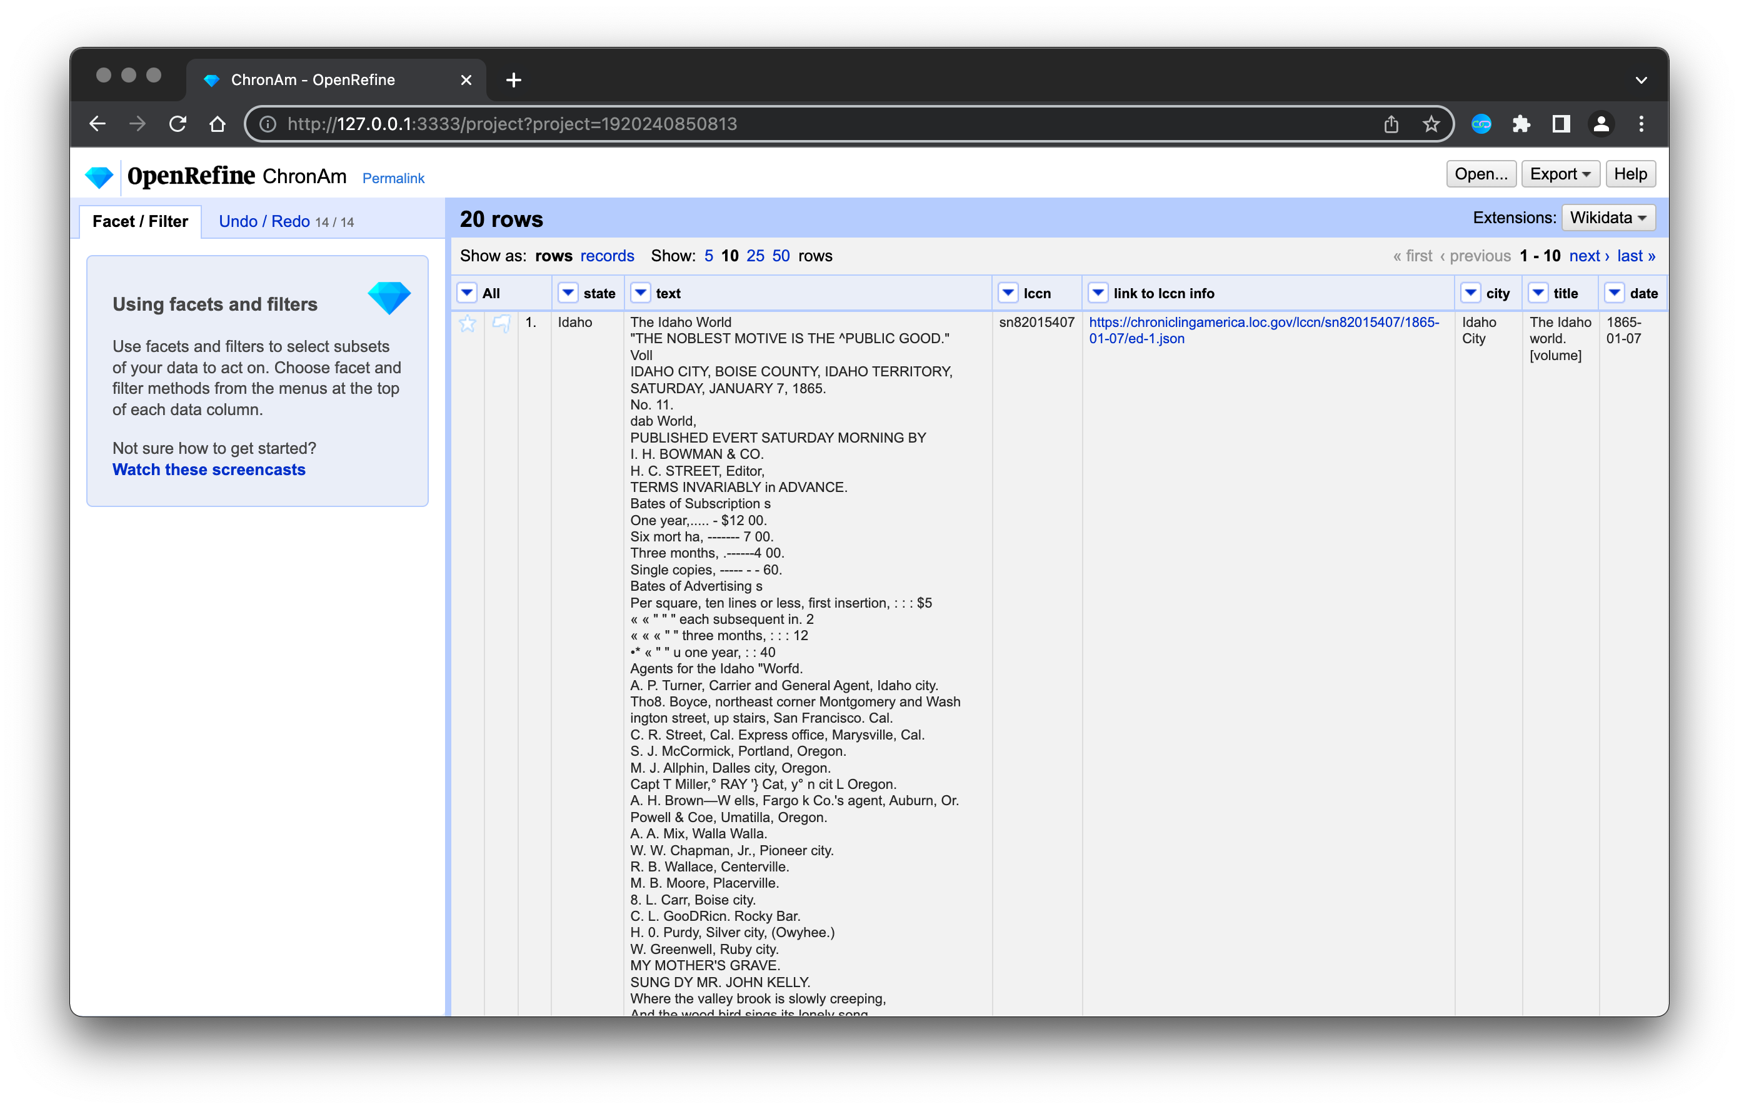Show 25 rows per page
This screenshot has width=1739, height=1109.
(755, 256)
